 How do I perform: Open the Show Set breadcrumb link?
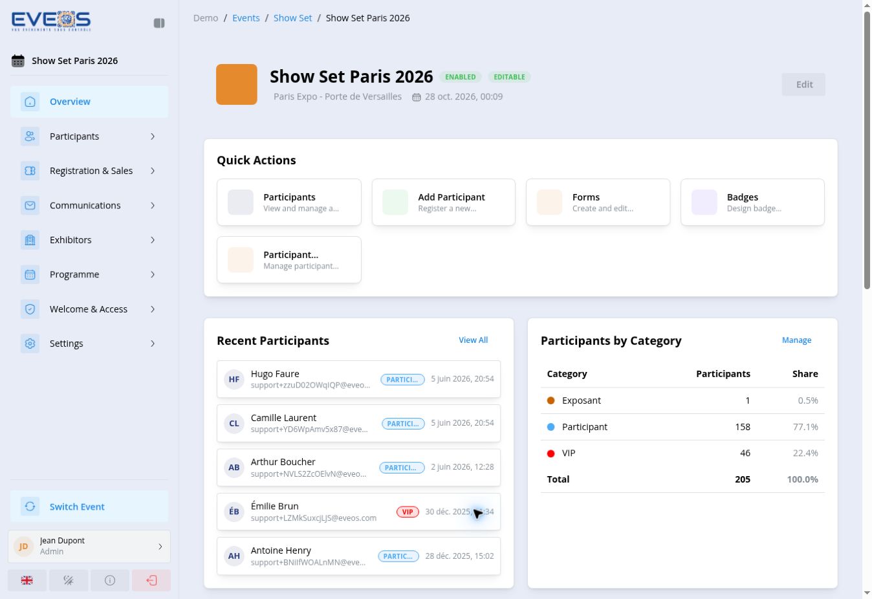(x=292, y=18)
